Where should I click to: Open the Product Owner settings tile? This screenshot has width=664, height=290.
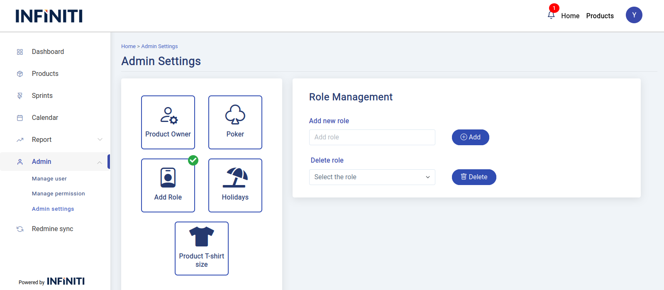coord(168,122)
